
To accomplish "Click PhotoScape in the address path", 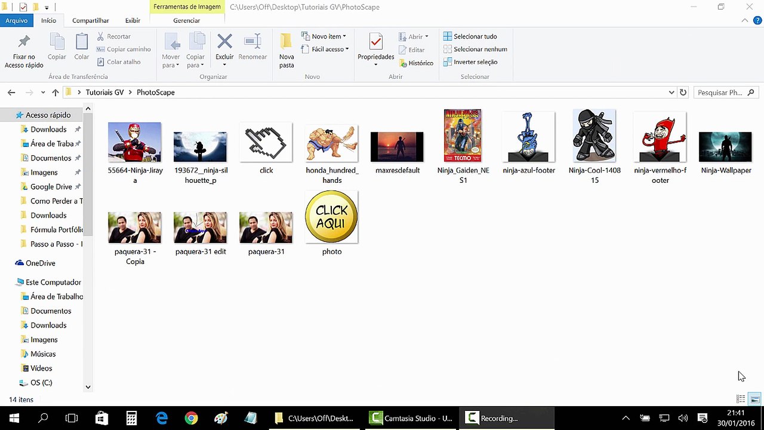I will coord(156,93).
